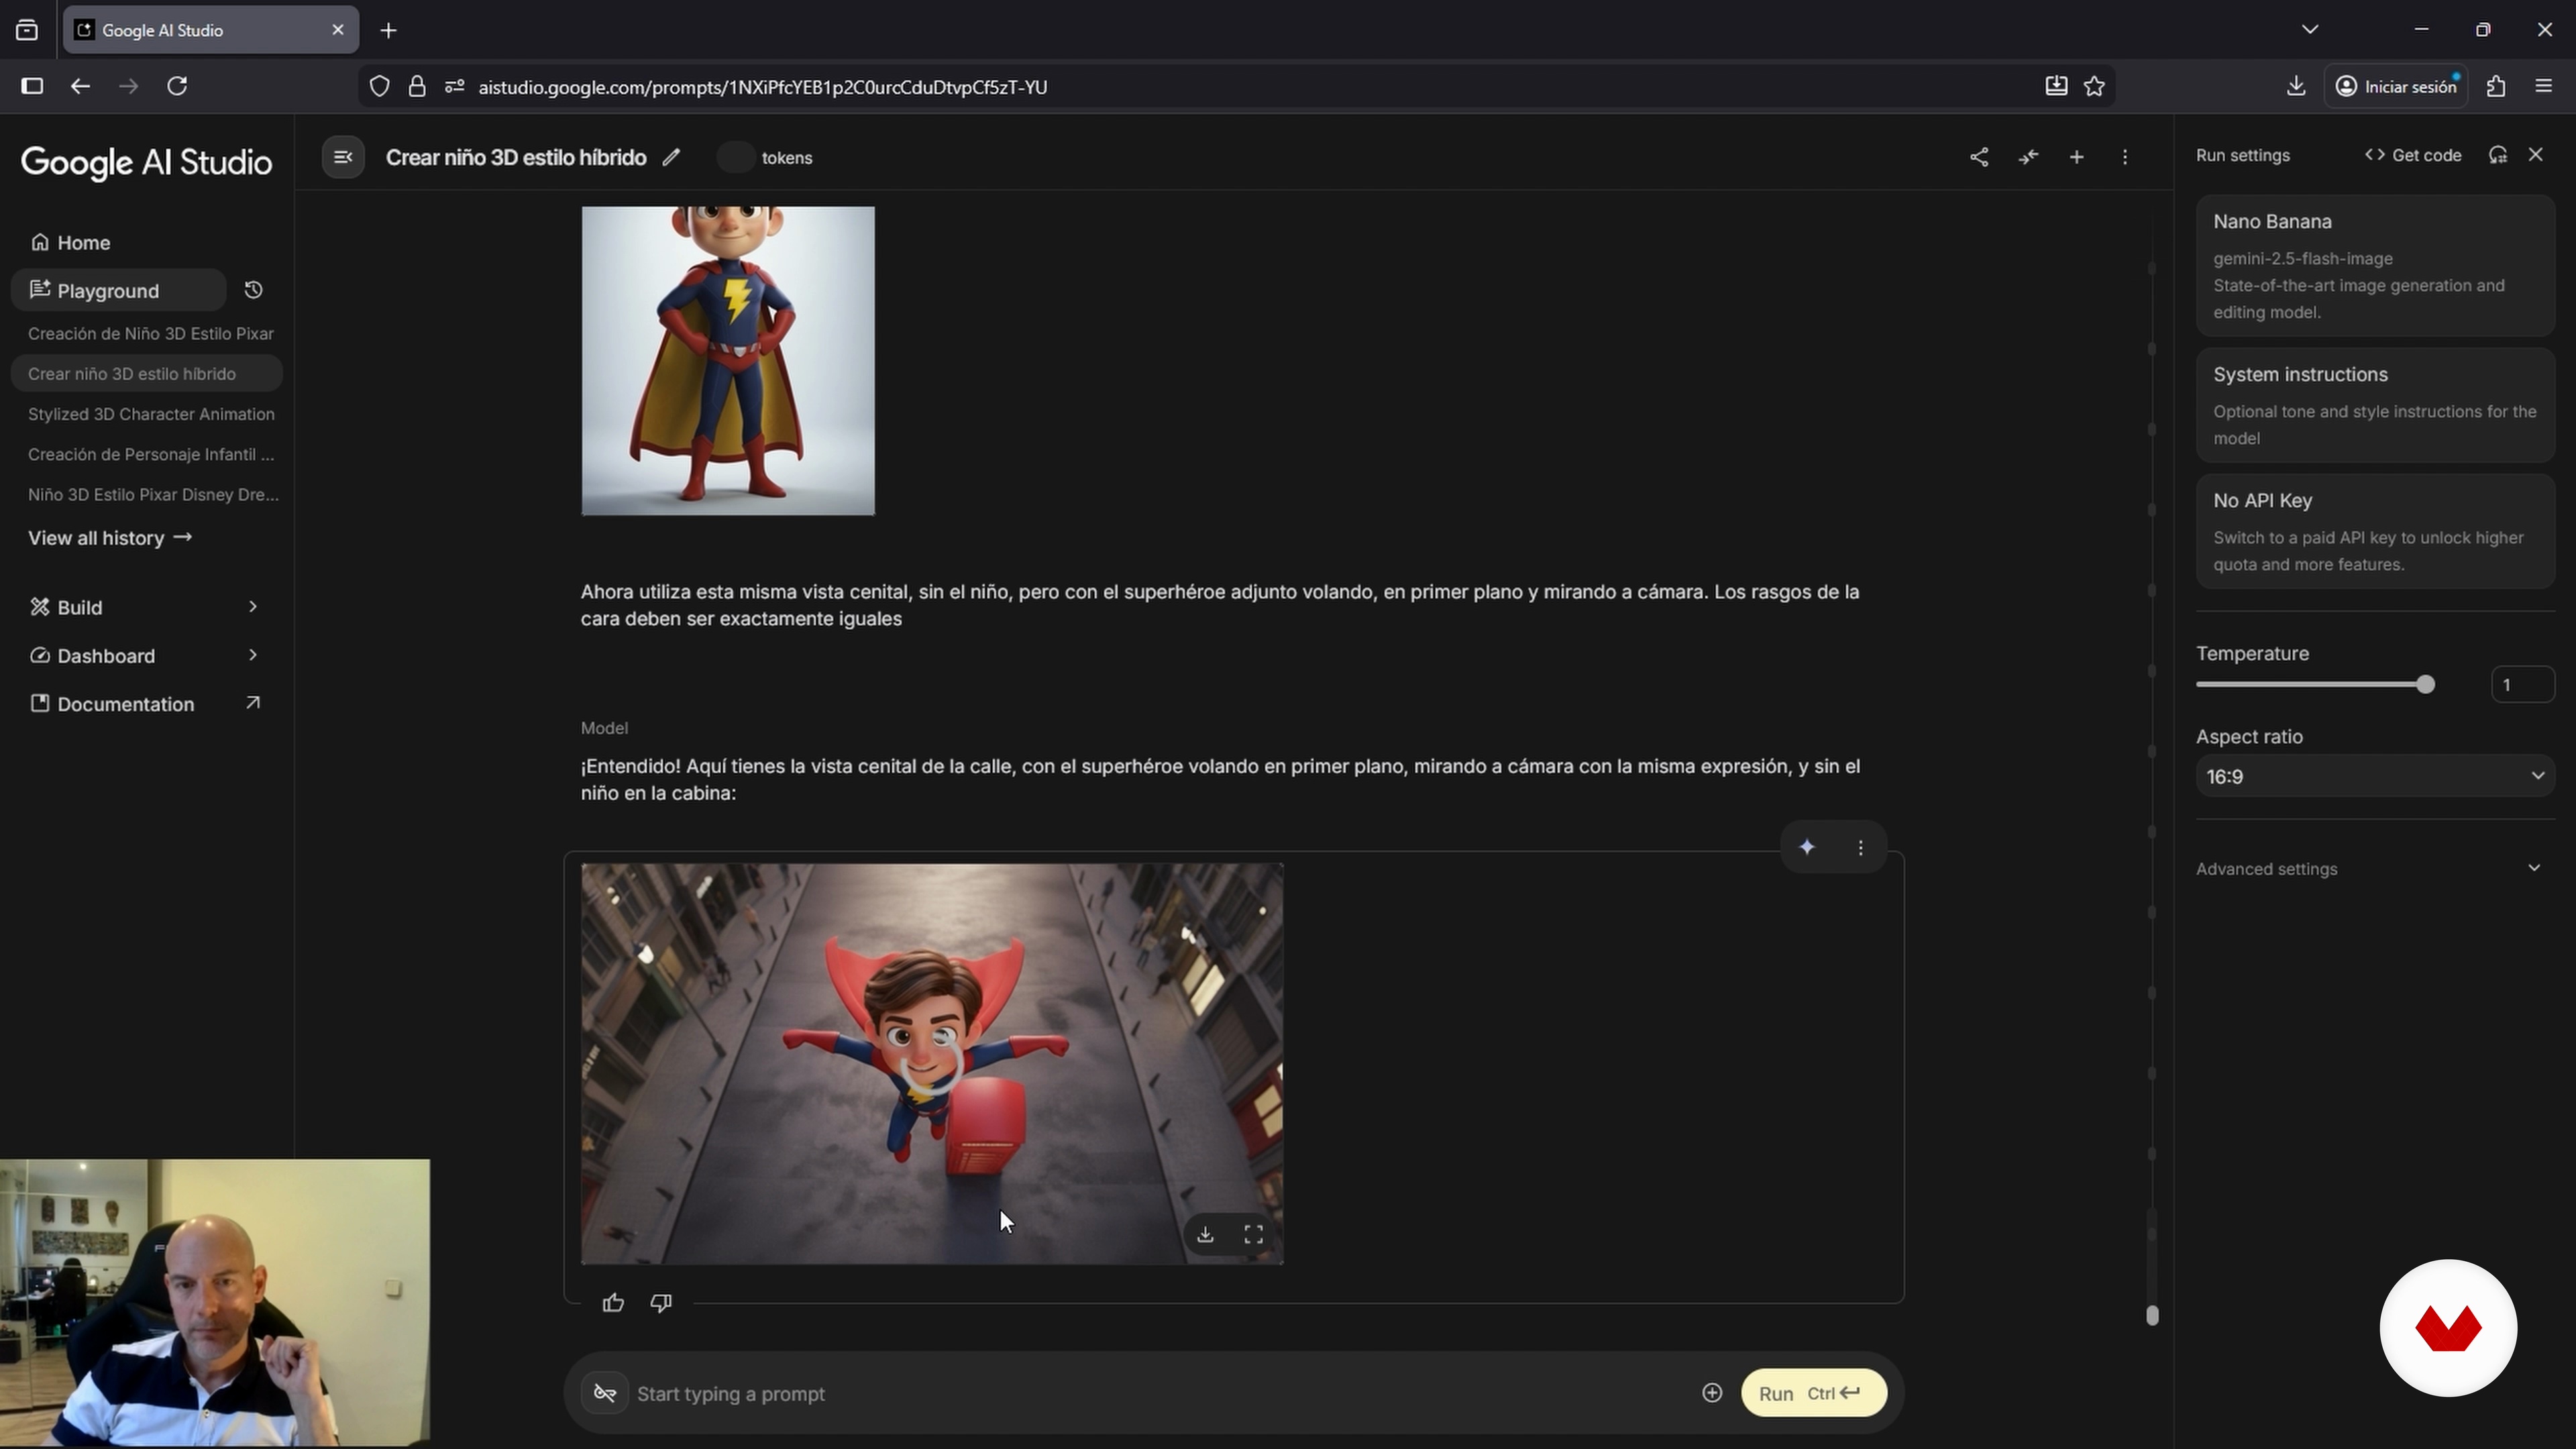Viewport: 2576px width, 1449px height.
Task: Bookmark the page with the star icon
Action: pyautogui.click(x=2094, y=86)
